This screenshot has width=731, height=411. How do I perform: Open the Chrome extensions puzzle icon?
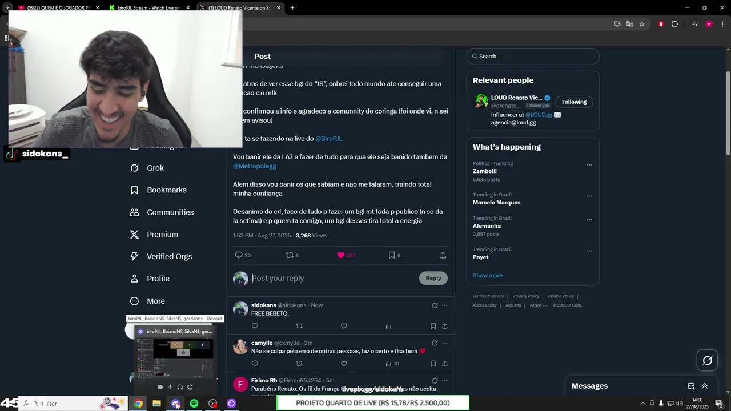tap(674, 24)
